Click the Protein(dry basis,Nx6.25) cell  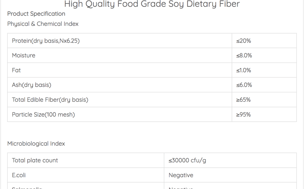(120, 41)
